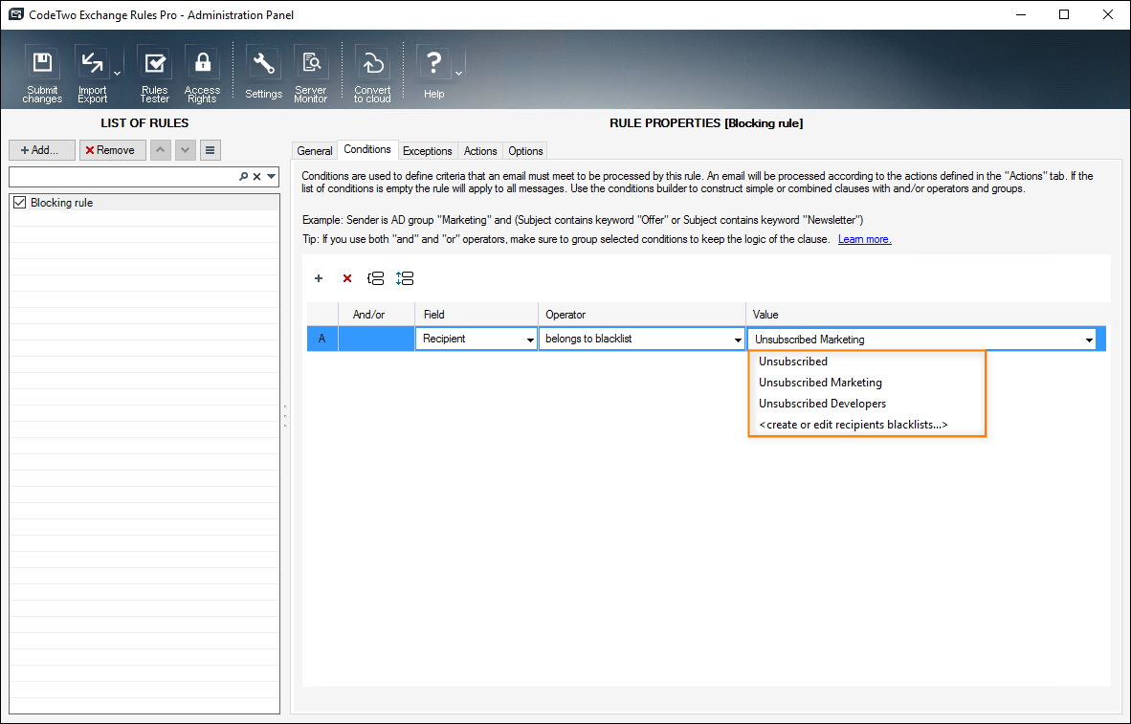This screenshot has width=1131, height=724.
Task: Click the Add... rule button
Action: coord(42,150)
